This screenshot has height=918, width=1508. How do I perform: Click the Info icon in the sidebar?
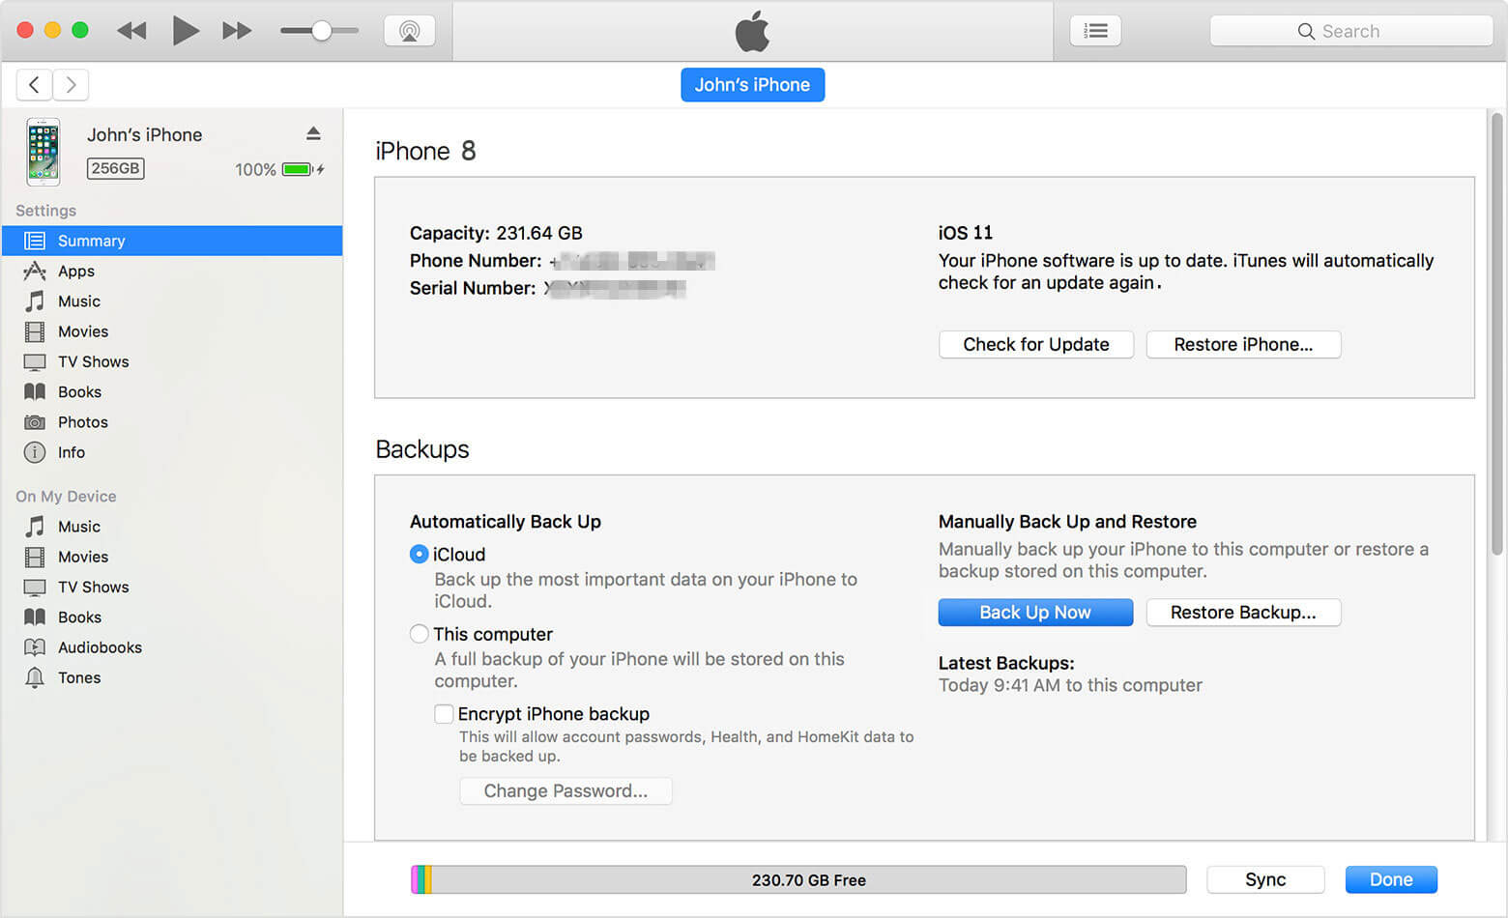[35, 452]
